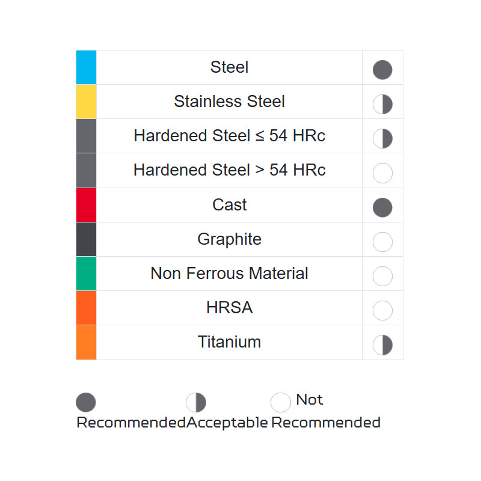Click the Not Recommended legend empty circle
Image resolution: width=481 pixels, height=481 pixels.
coord(281,402)
